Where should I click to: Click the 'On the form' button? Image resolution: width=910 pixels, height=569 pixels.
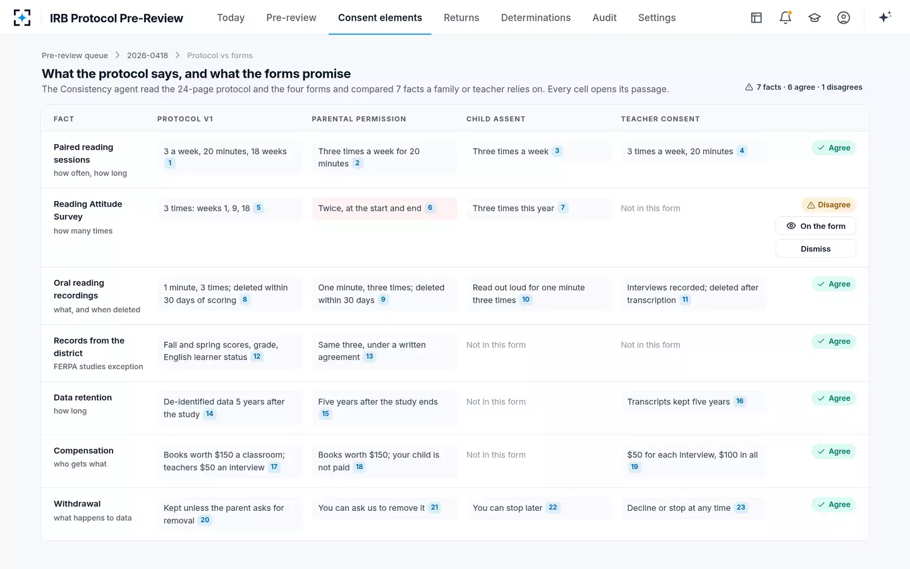tap(816, 226)
